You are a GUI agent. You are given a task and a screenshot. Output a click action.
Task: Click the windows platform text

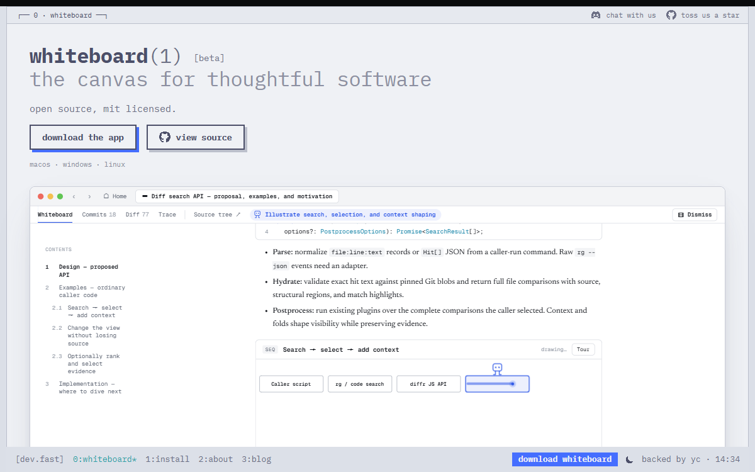pyautogui.click(x=77, y=165)
